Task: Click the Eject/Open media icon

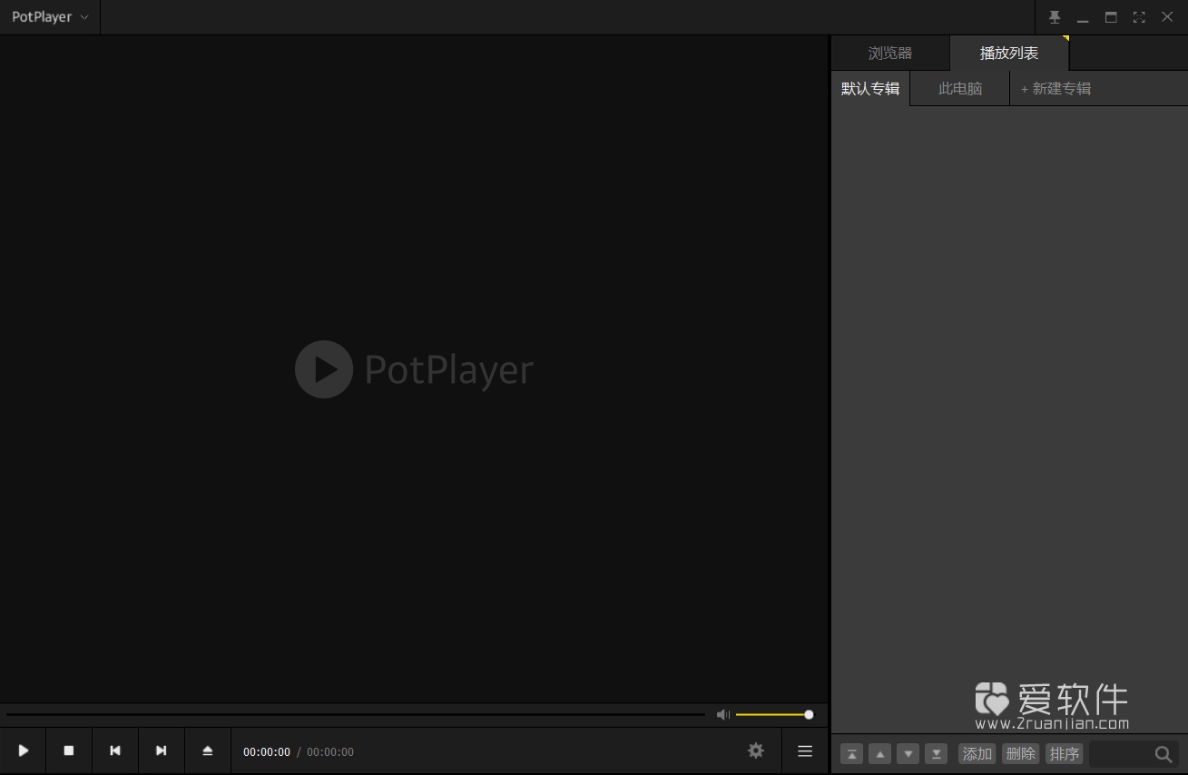Action: [x=207, y=750]
